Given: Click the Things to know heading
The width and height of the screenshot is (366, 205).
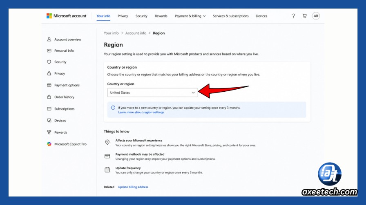Looking at the screenshot, I should (116, 131).
